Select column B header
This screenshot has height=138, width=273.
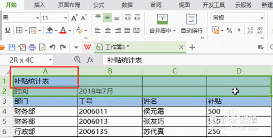pyautogui.click(x=110, y=71)
